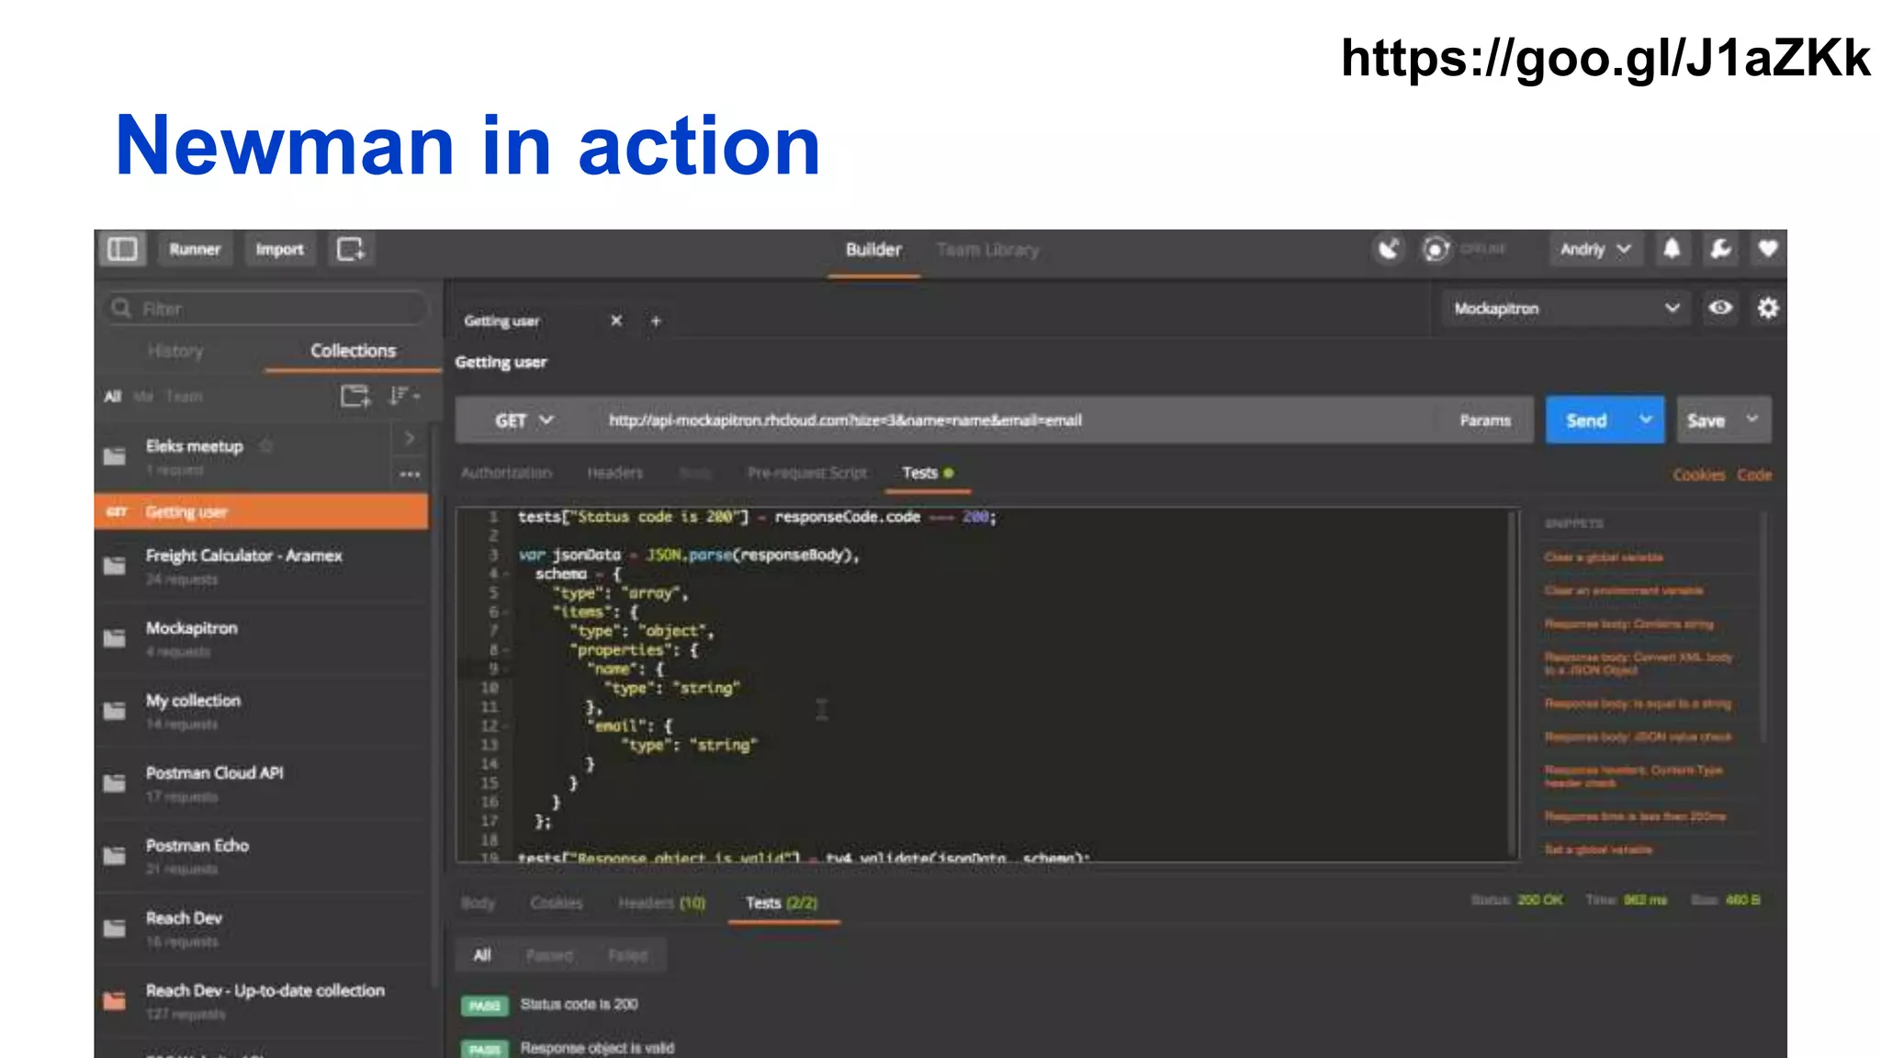Open the Pre-request Script tab
Viewport: 1881px width, 1058px height.
[x=807, y=473]
